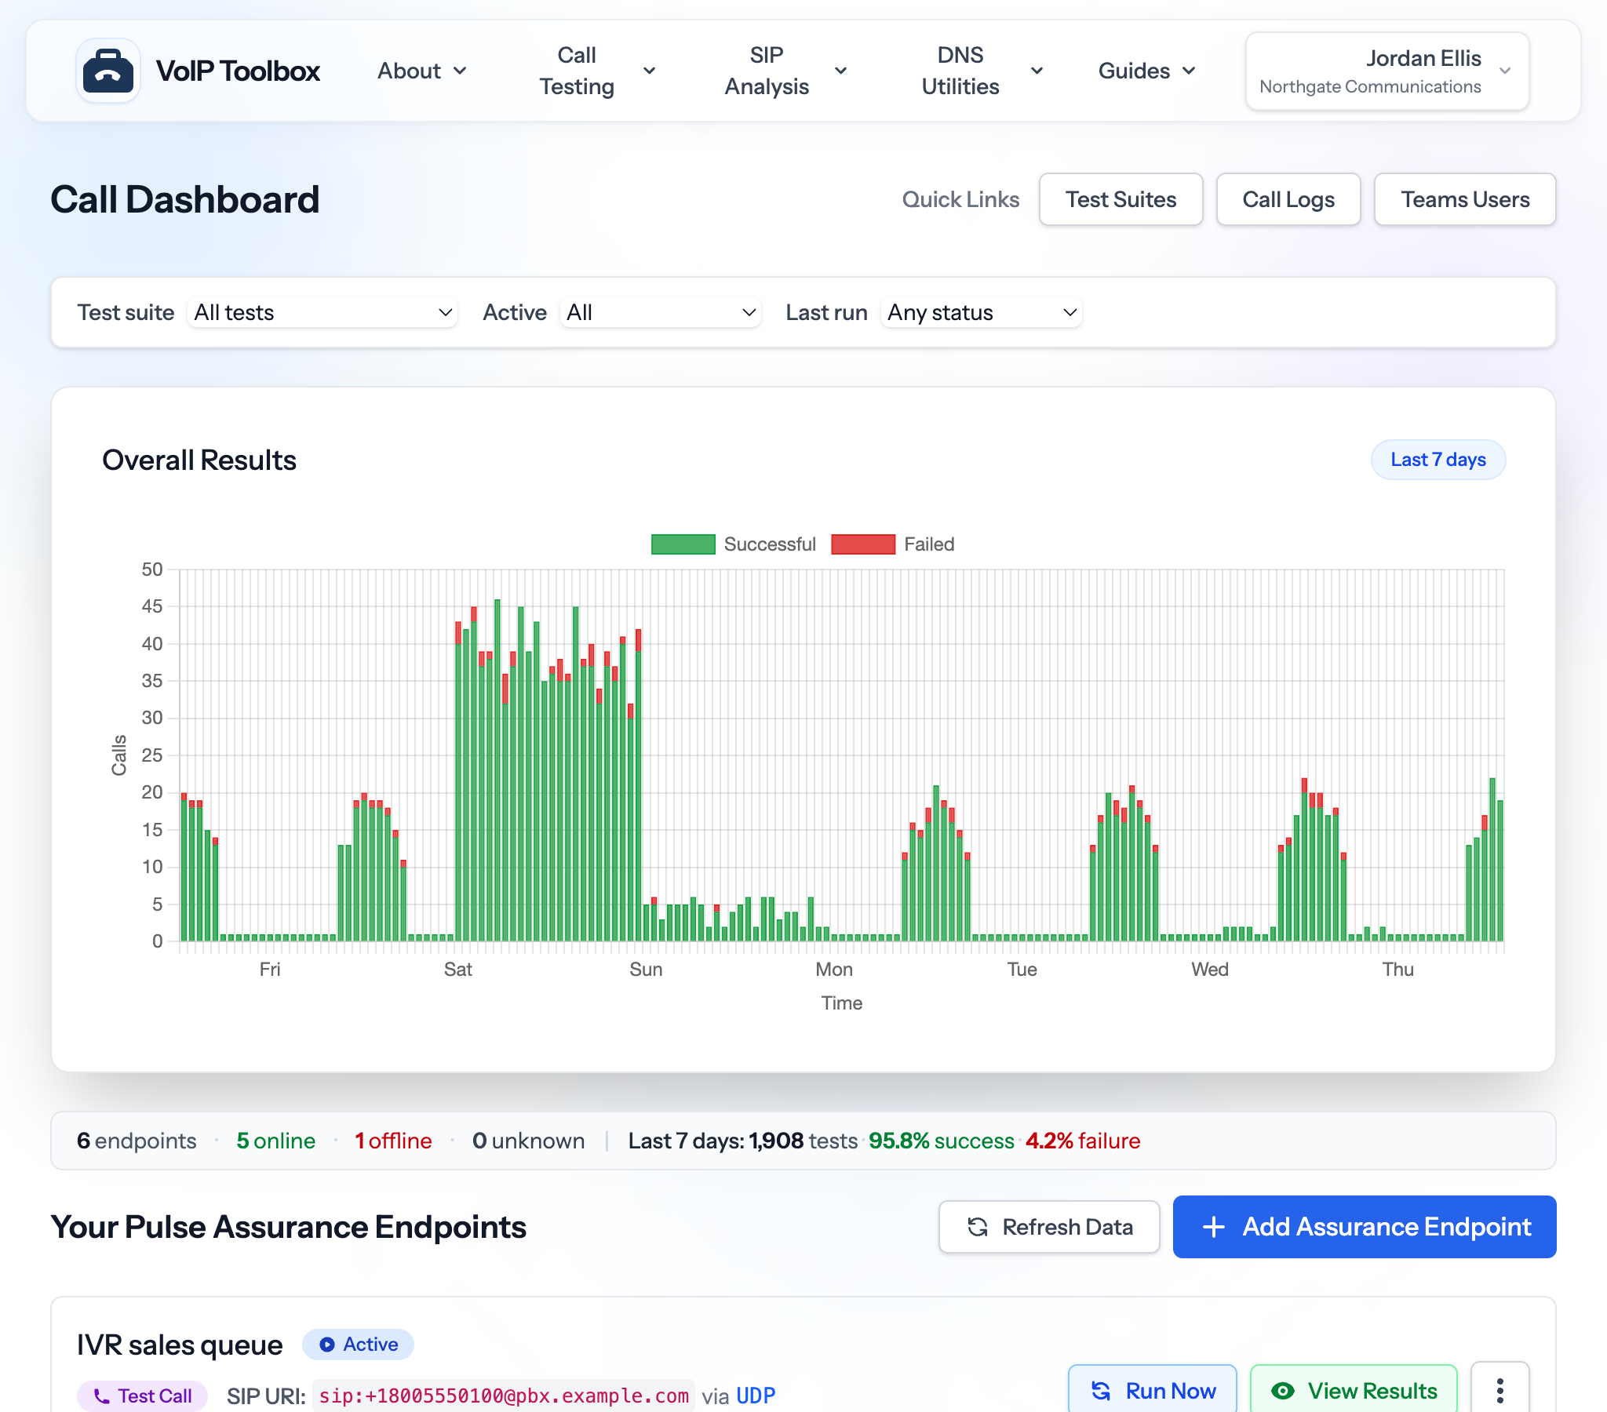This screenshot has height=1412, width=1607.
Task: Click the VoIP Toolbox briefcase logo icon
Action: coord(107,71)
